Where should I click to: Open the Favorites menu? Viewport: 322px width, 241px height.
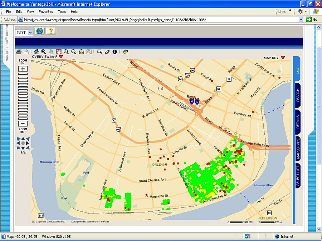[x=46, y=12]
